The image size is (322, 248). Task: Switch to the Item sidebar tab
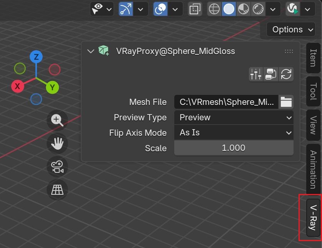pos(313,58)
